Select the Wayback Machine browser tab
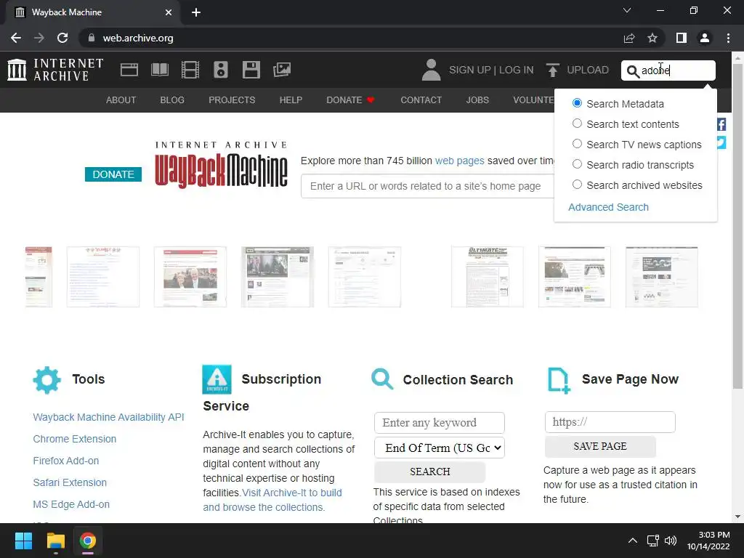This screenshot has height=558, width=744. [x=92, y=12]
